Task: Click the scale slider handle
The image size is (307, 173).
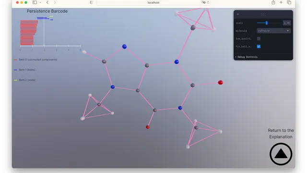Action: point(267,23)
